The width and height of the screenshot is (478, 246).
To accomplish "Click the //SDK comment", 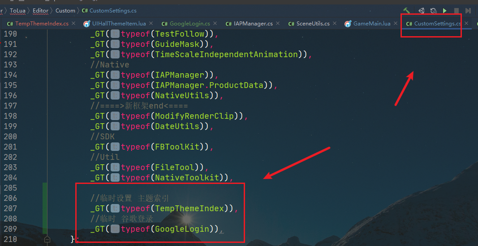I will [x=103, y=136].
